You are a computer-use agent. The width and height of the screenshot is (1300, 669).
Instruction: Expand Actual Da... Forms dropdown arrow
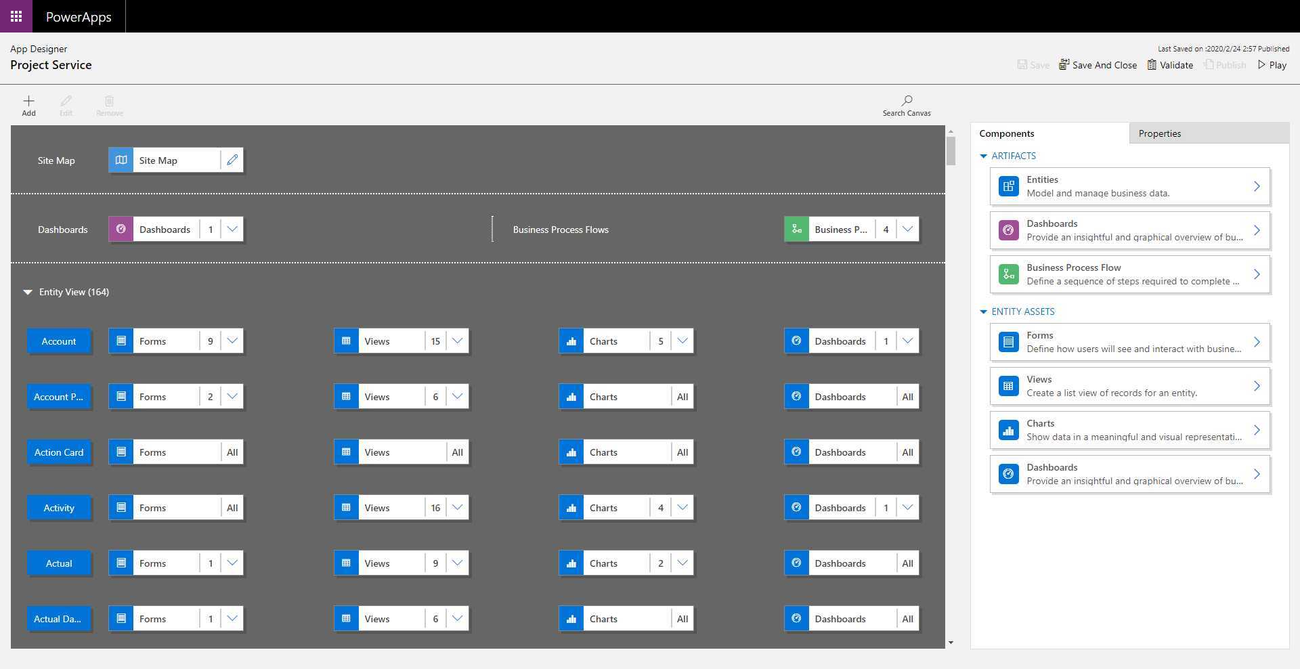tap(232, 619)
